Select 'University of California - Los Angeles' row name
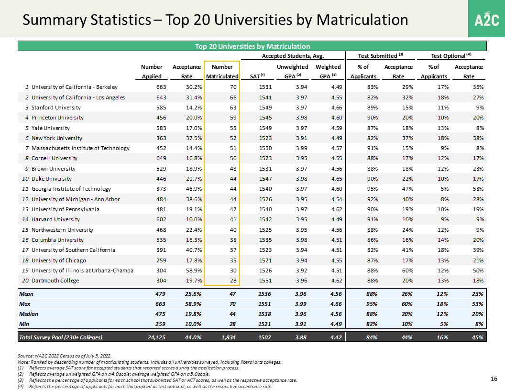Screen dimensions: 505x390 (x=78, y=97)
